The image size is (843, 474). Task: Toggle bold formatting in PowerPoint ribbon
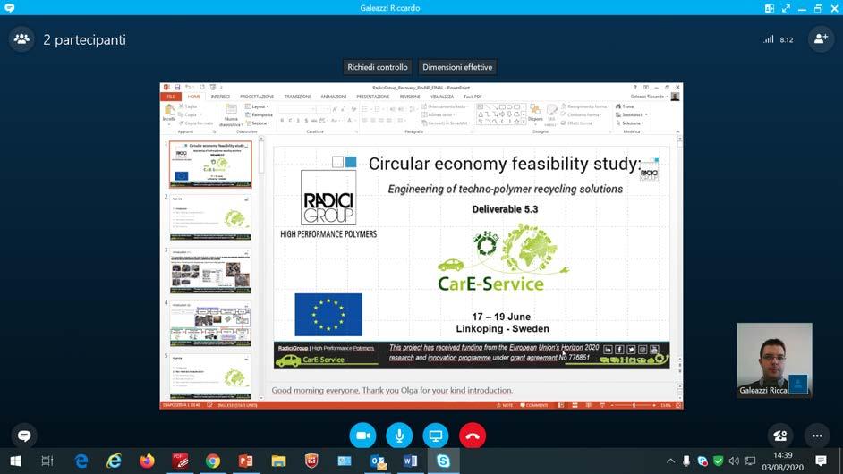[x=282, y=121]
